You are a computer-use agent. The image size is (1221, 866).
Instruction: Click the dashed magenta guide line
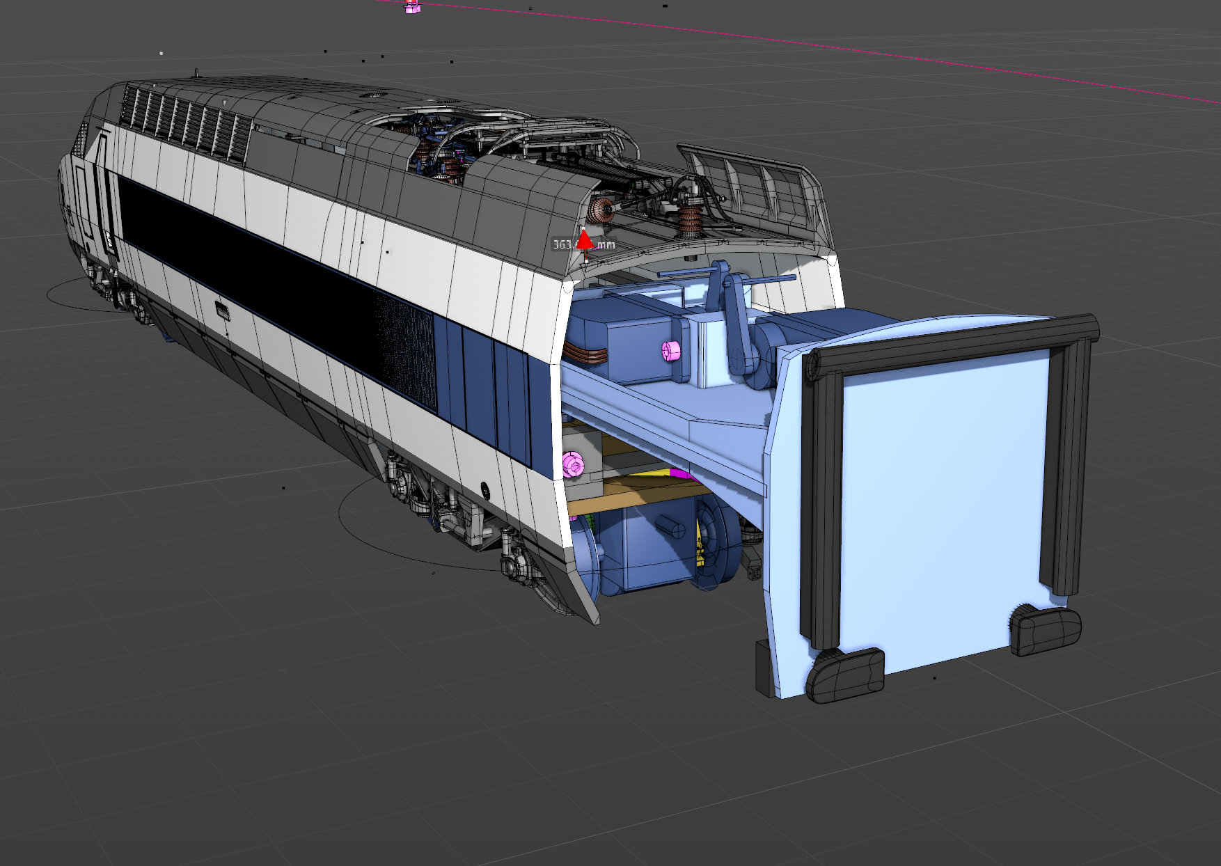(835, 50)
